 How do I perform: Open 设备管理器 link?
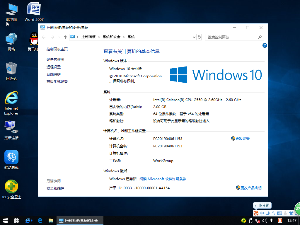click(55, 60)
